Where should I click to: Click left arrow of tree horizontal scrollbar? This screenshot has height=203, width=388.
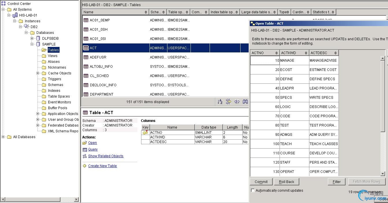click(x=3, y=199)
